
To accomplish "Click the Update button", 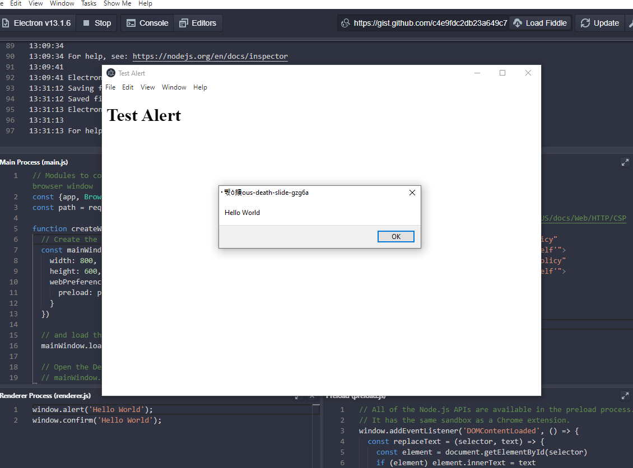I will (599, 23).
